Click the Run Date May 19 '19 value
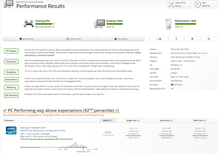 (x=179, y=77)
